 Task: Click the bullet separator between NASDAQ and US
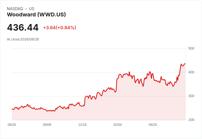click(26, 9)
